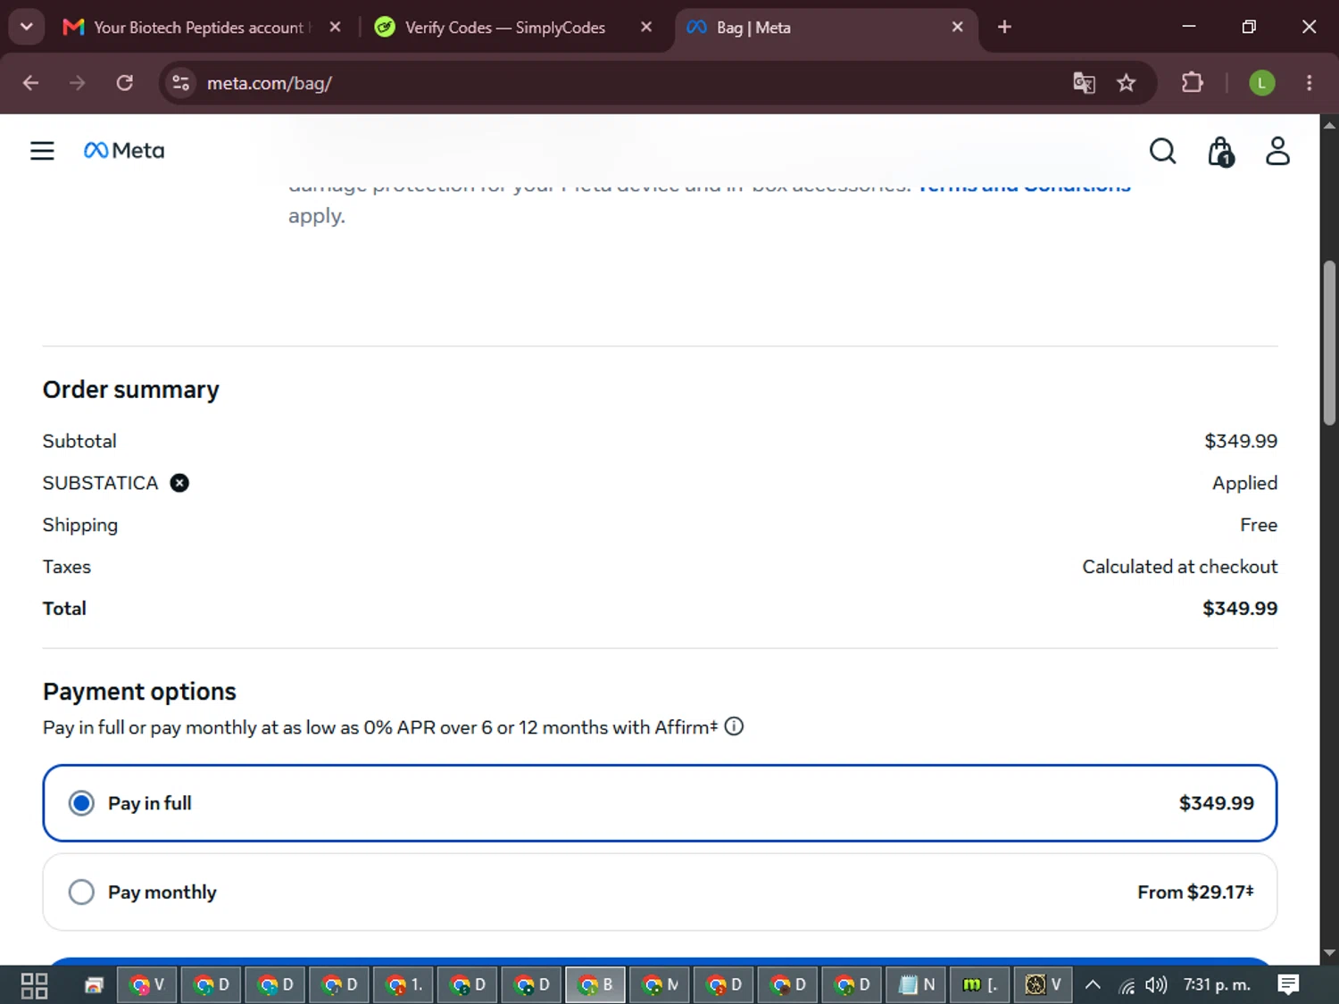Click the scrollbar up arrow
This screenshot has height=1004, width=1339.
[x=1329, y=125]
